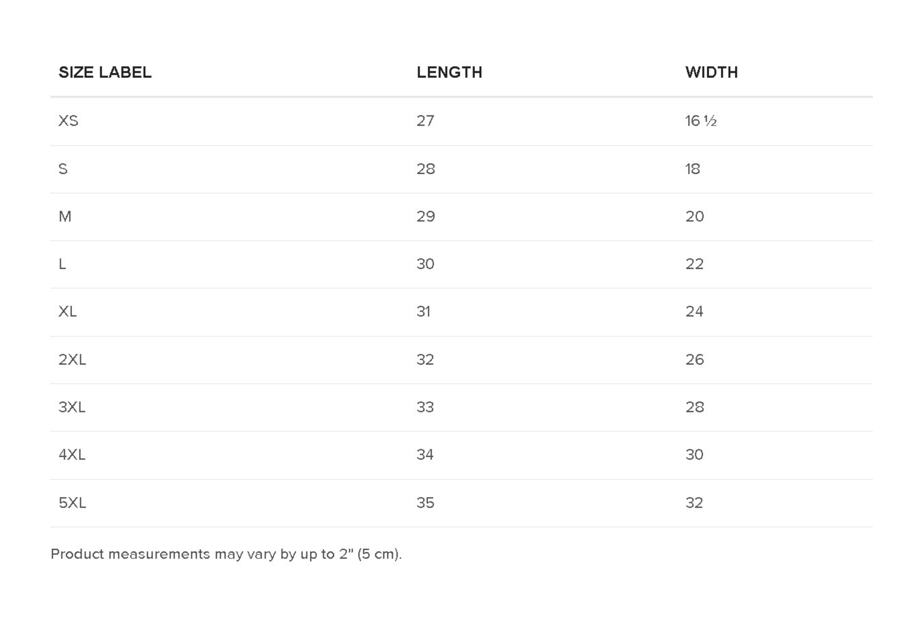
Task: Select the length value 33 in 3XL row
Action: click(425, 408)
